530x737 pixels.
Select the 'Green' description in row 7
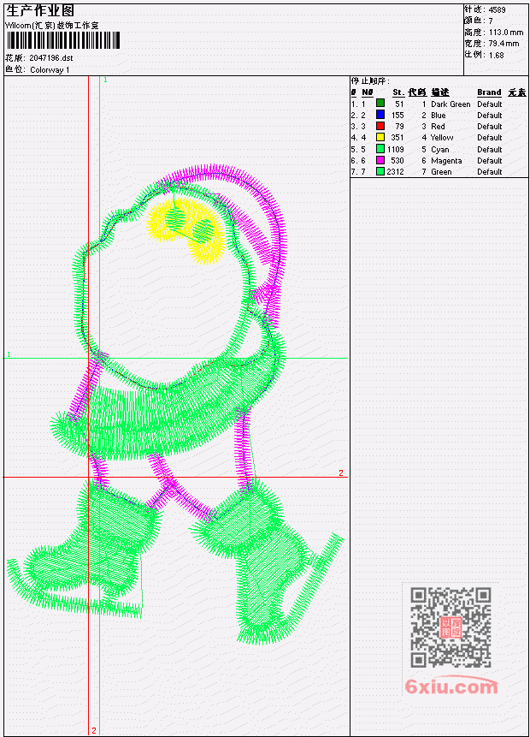pyautogui.click(x=441, y=172)
